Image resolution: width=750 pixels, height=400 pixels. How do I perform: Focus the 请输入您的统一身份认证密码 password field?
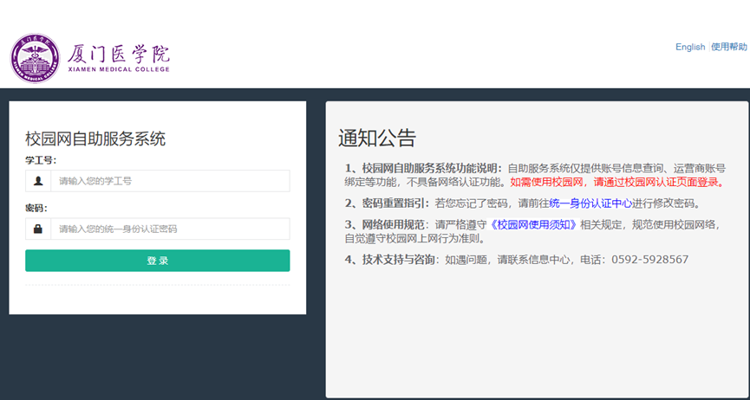point(170,229)
